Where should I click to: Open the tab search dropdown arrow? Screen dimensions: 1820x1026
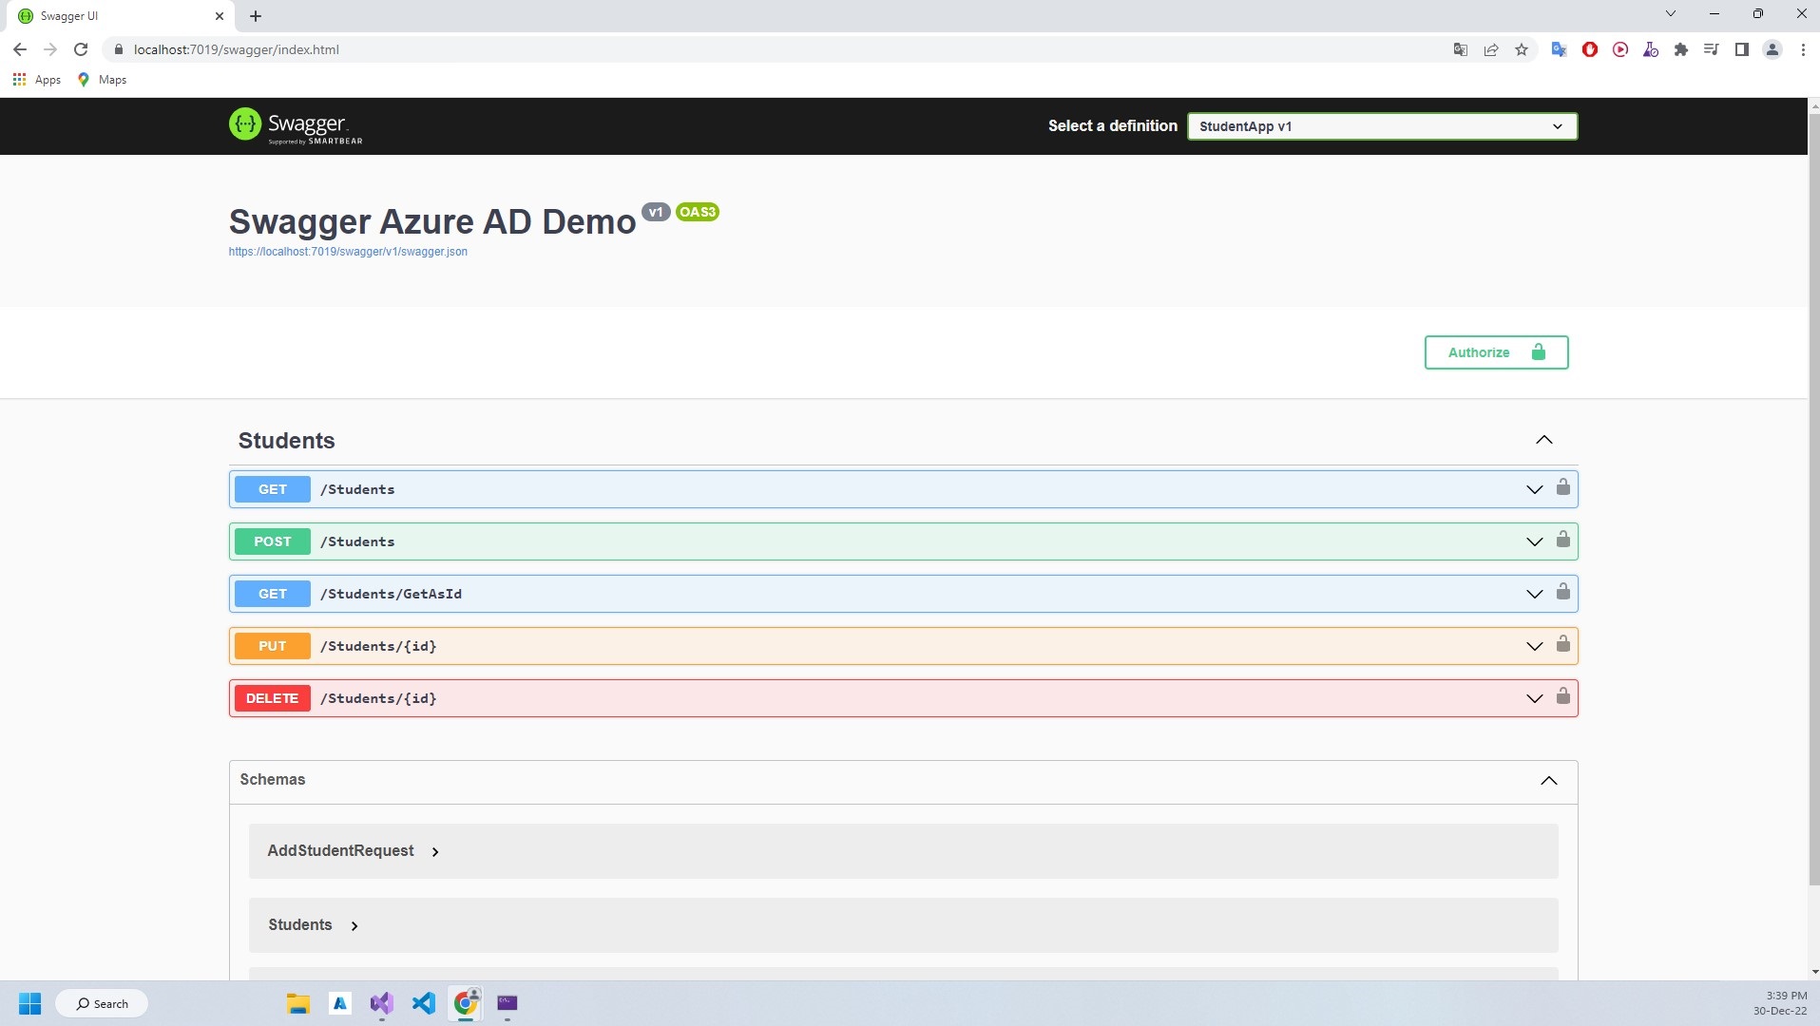[1671, 14]
